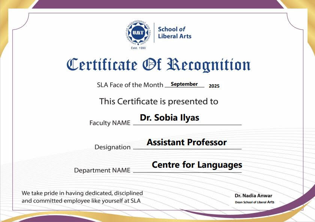Click the School of Liberal Arts text
The width and height of the screenshot is (315, 222).
click(x=174, y=33)
